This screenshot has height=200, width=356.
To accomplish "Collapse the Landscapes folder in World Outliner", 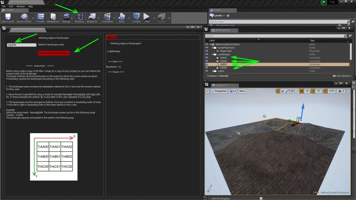I will [x=212, y=55].
